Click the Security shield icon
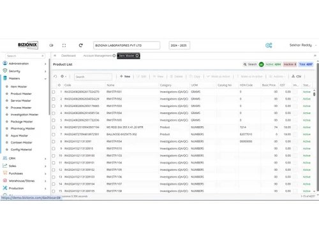 [x=5, y=71]
